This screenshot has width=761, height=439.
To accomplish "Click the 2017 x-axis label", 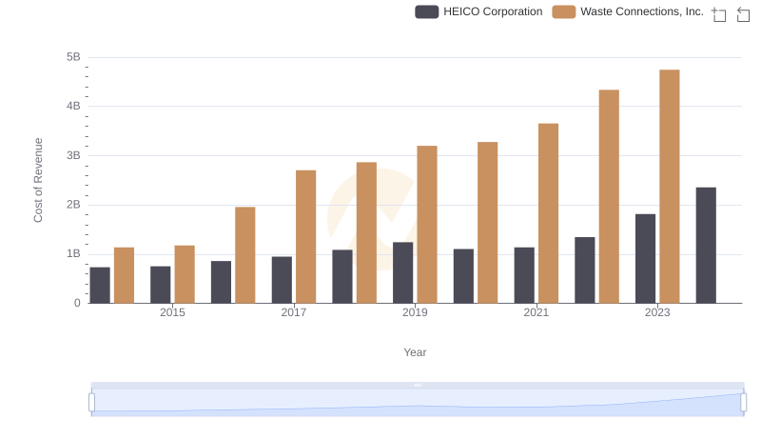I will click(294, 312).
